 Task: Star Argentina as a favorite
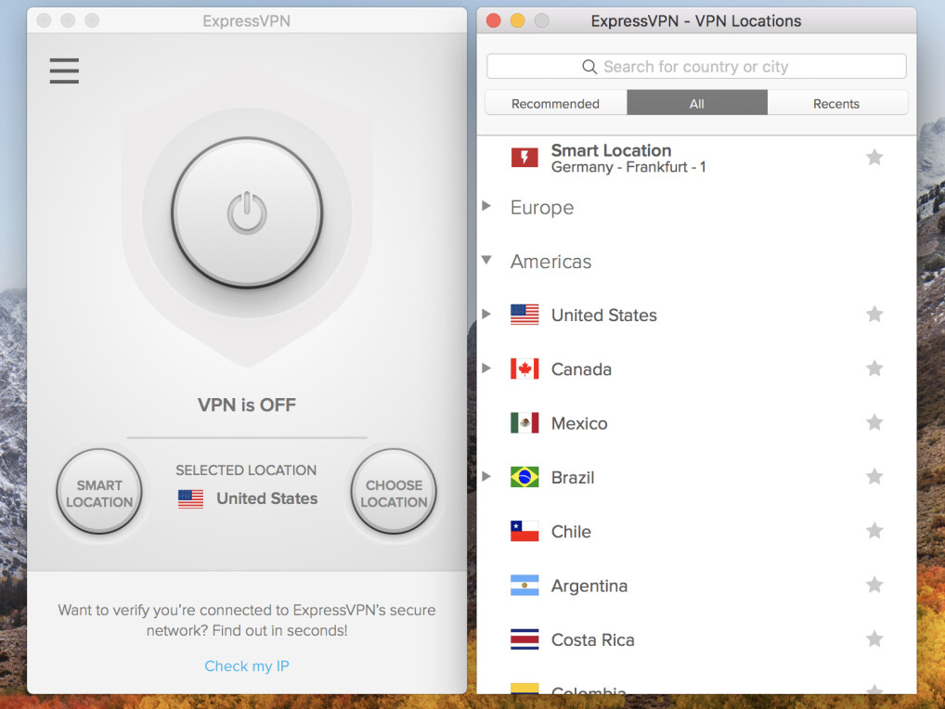[874, 585]
